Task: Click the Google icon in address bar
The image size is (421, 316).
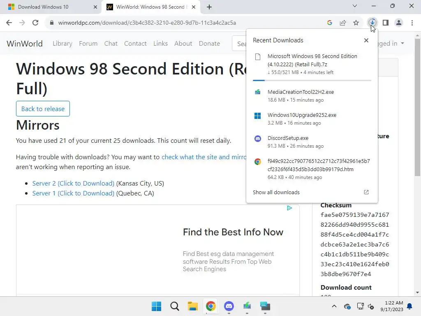Action: (x=330, y=23)
